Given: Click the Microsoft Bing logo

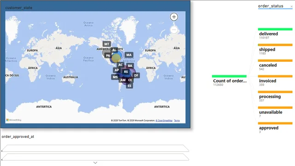Looking at the screenshot, I should pos(14,120).
